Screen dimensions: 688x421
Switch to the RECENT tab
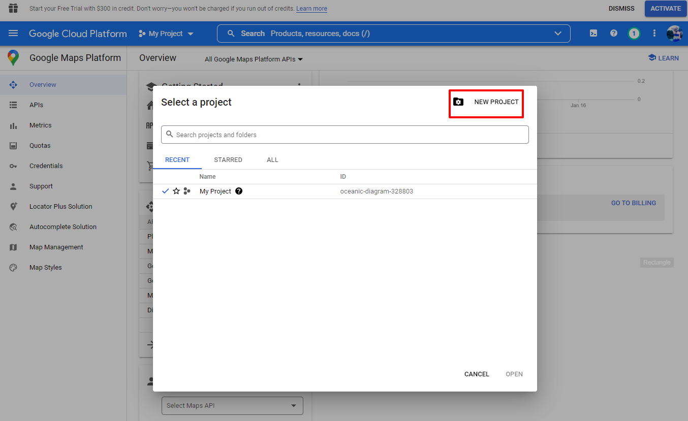[177, 160]
